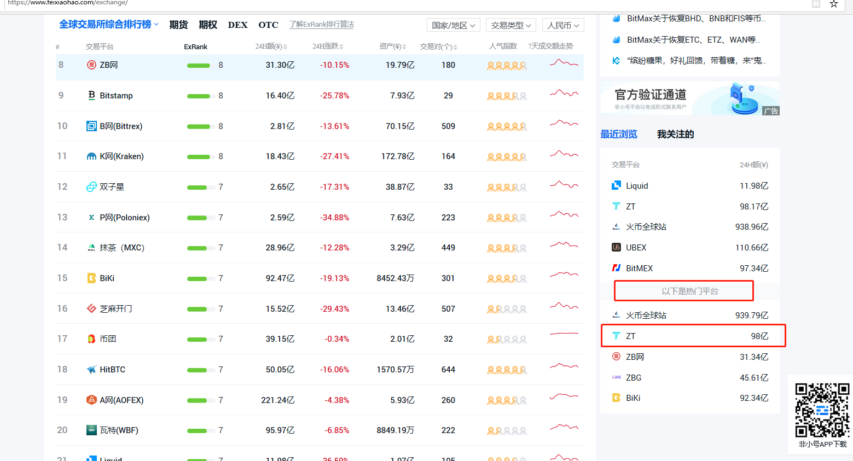Open the 人民币 currency dropdown
Viewport: 853px width, 461px height.
563,25
